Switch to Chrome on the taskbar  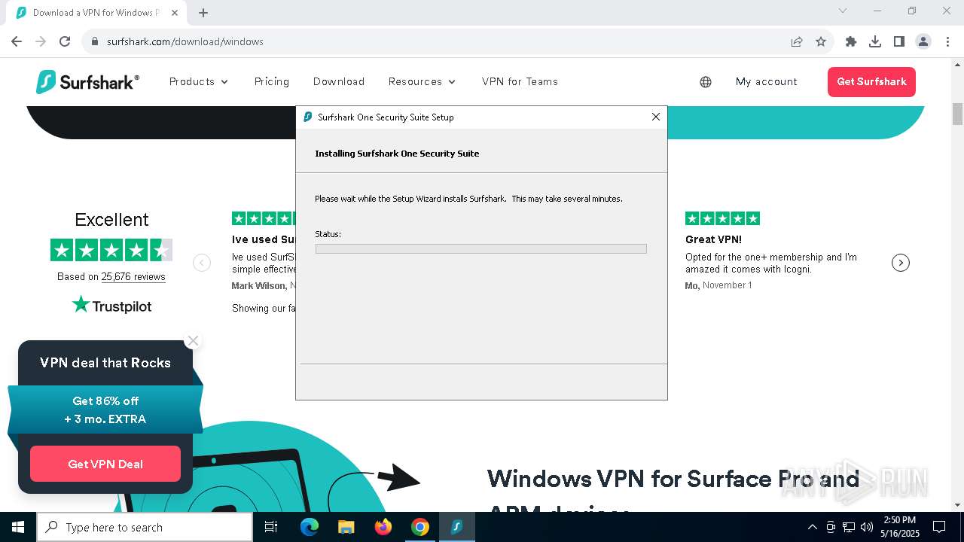[x=420, y=527]
